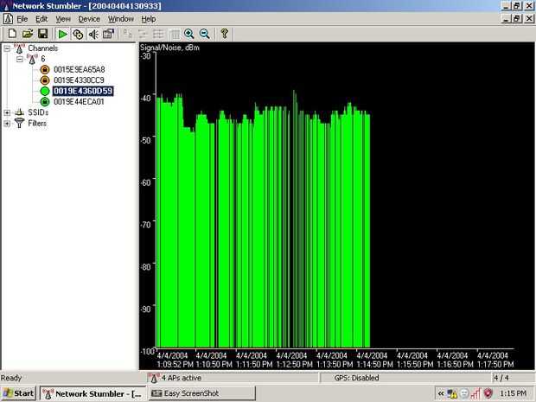Screen dimensions: 536x402
Task: Click the red shield tray icon
Action: point(488,394)
